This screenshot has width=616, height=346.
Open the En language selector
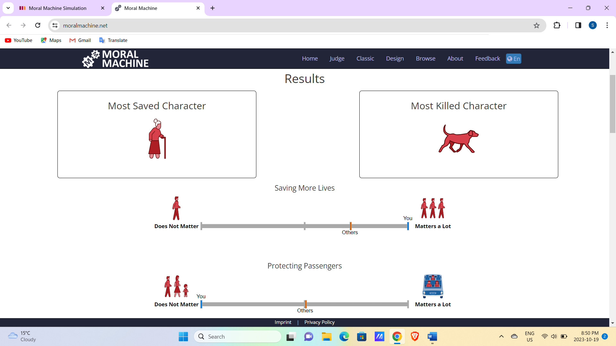point(513,59)
